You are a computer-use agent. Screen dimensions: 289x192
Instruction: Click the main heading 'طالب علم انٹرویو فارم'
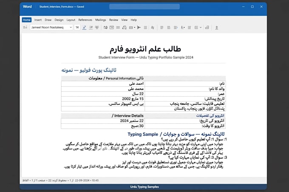coord(145,49)
